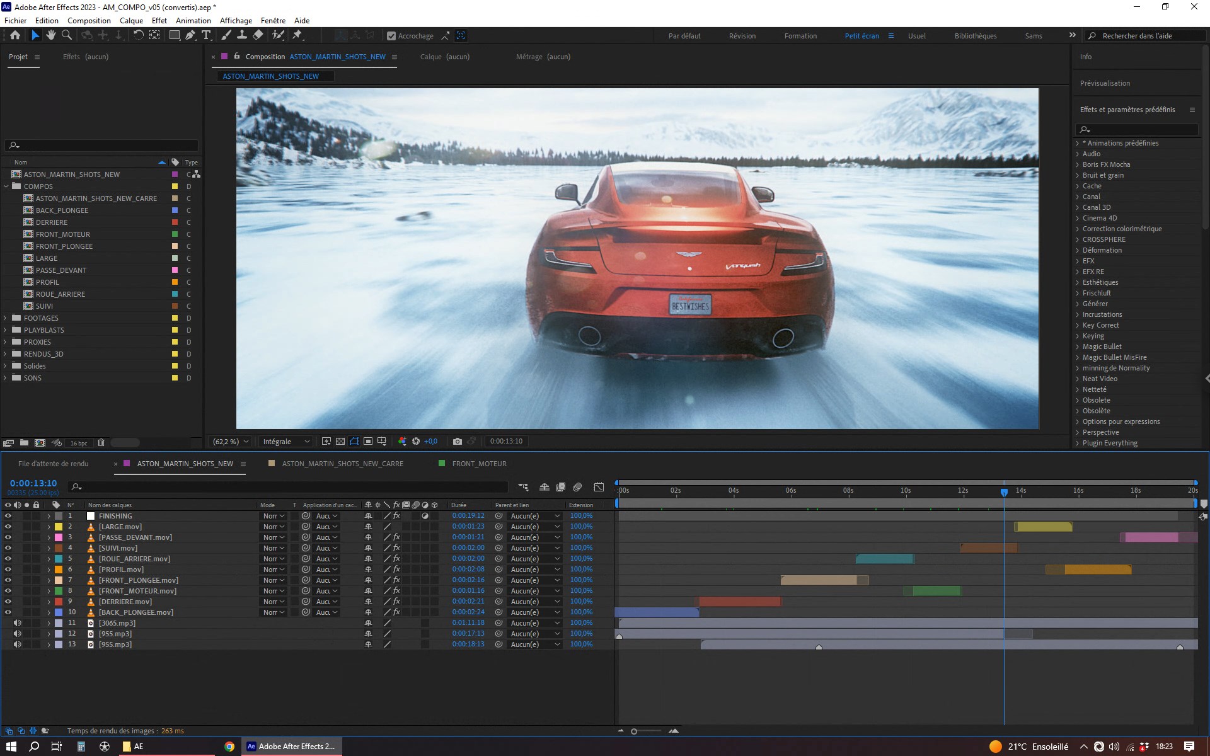Select the Selection arrow tool
This screenshot has width=1210, height=756.
coord(35,35)
